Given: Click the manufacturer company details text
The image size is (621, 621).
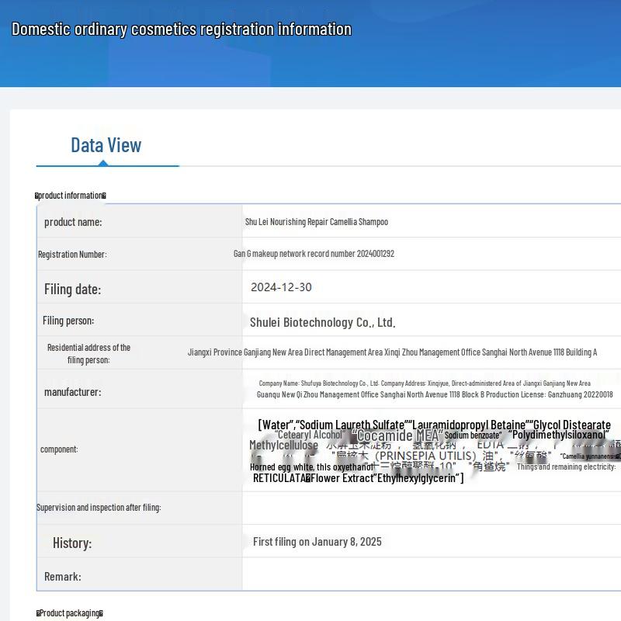Looking at the screenshot, I should (434, 389).
